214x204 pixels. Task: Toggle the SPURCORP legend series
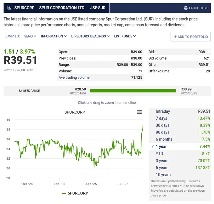(x=75, y=193)
